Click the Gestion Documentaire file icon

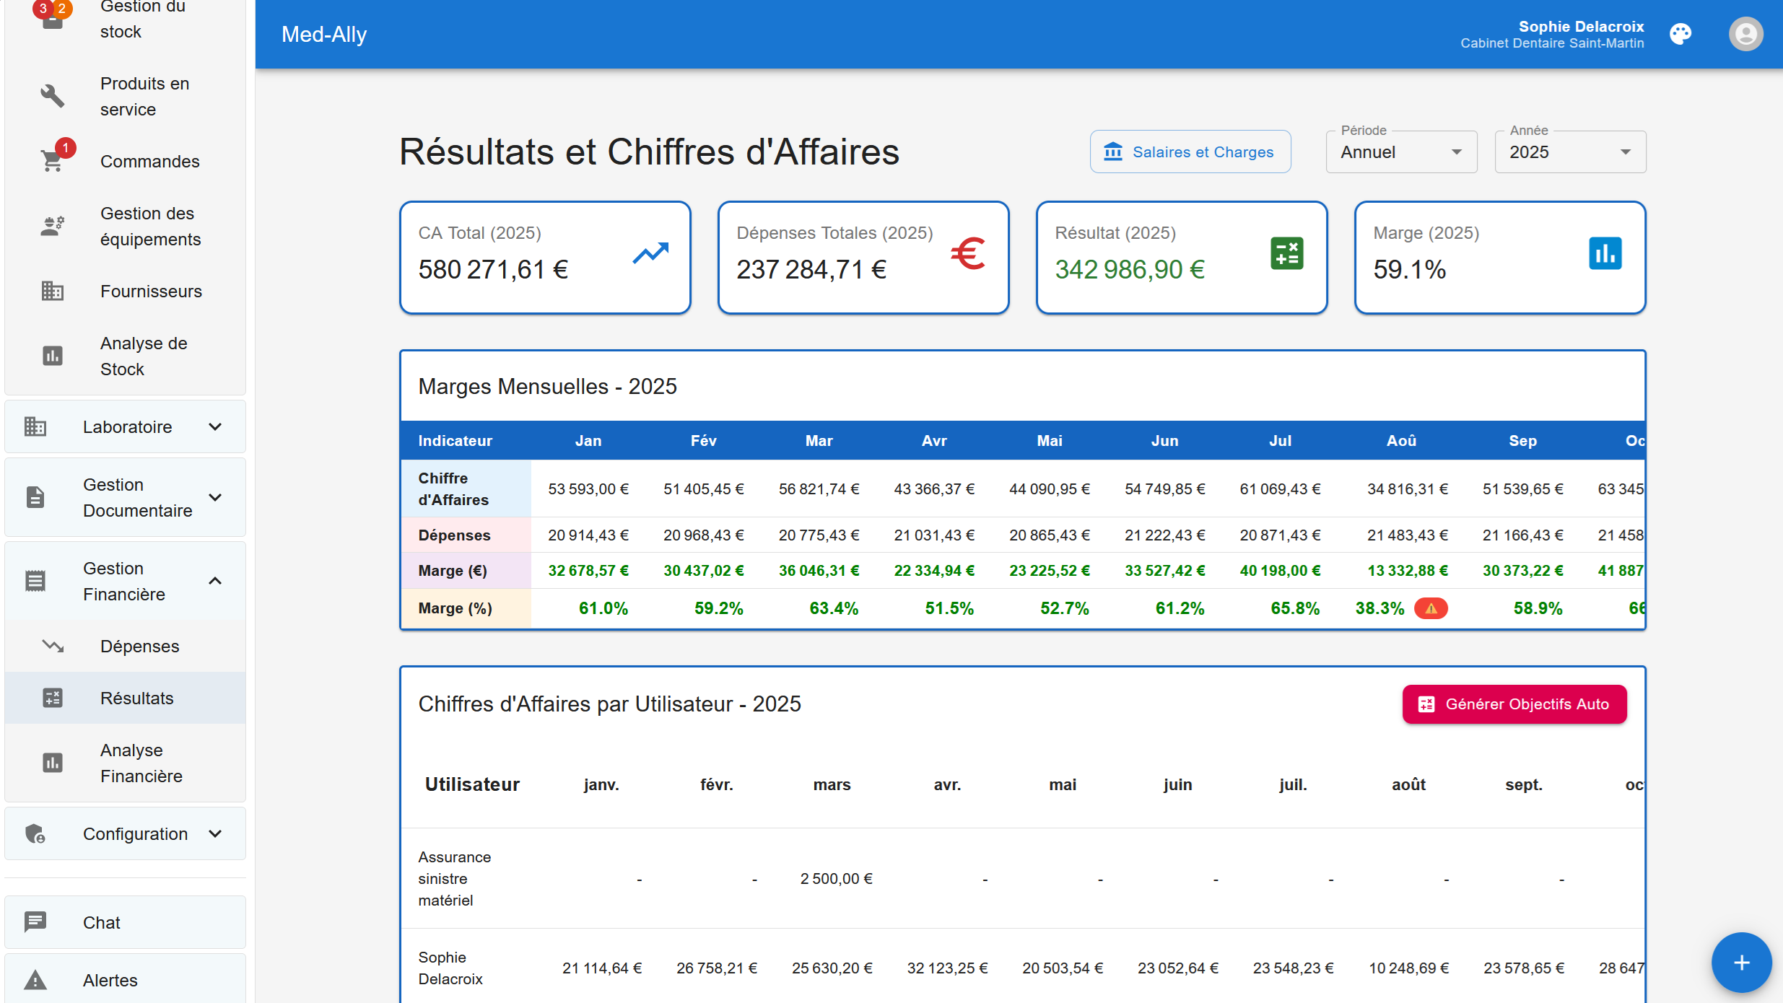point(35,497)
